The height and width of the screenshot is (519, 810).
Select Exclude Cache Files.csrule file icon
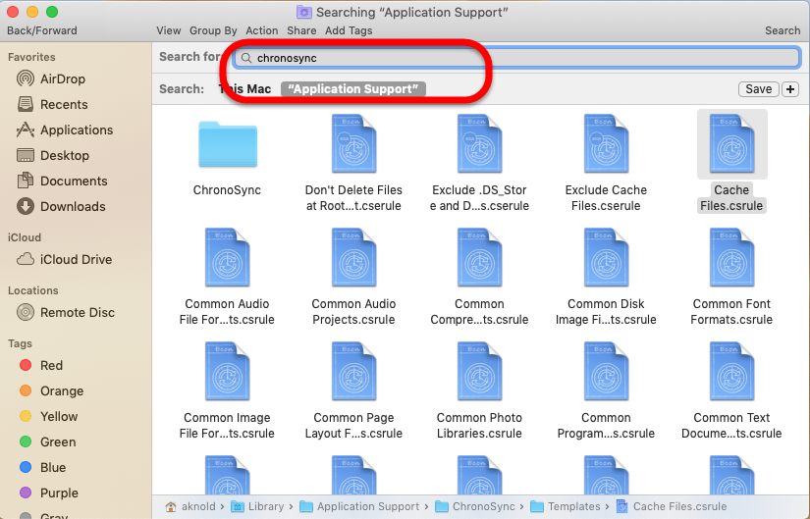pyautogui.click(x=606, y=145)
